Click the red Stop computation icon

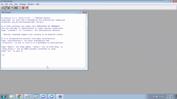coord(23,8)
